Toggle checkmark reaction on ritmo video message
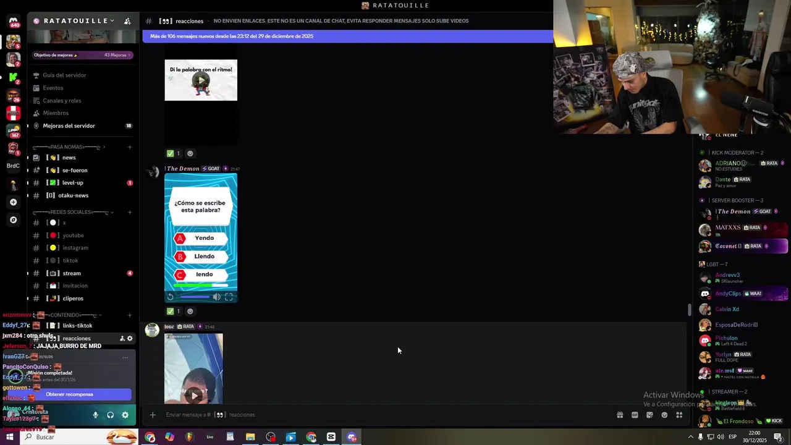791x445 pixels. [x=174, y=154]
